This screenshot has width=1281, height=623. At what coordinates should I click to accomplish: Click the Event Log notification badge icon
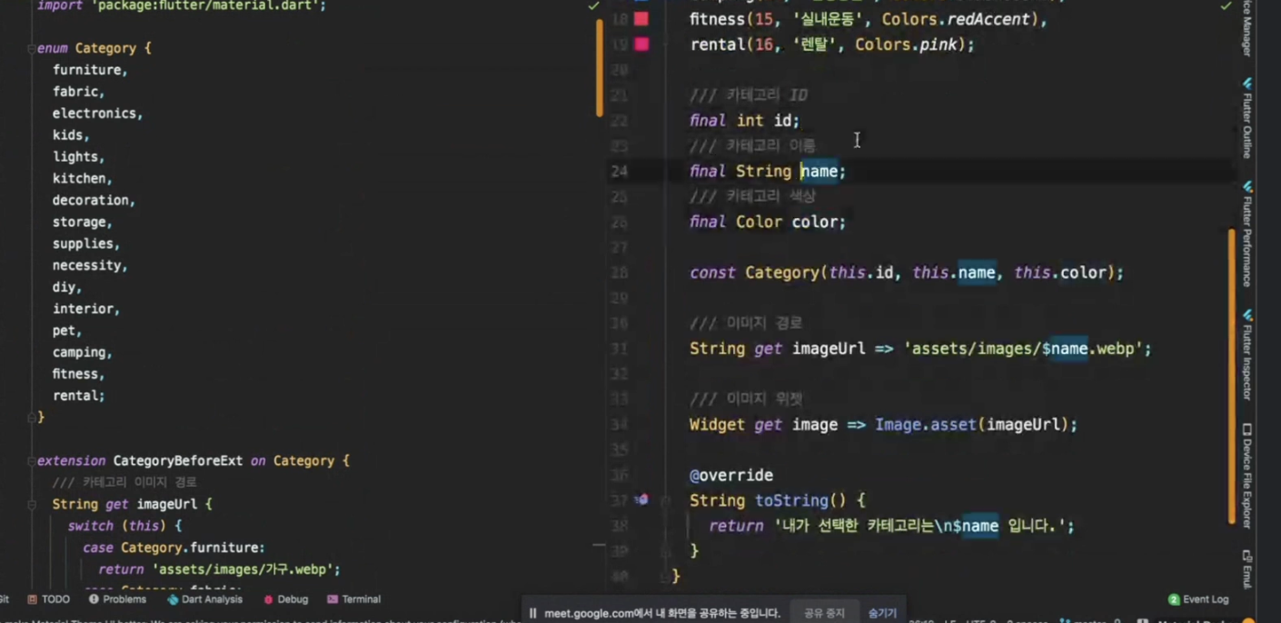click(x=1174, y=599)
